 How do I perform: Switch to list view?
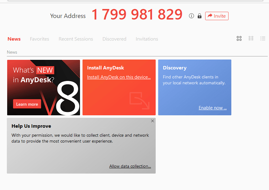(263, 38)
